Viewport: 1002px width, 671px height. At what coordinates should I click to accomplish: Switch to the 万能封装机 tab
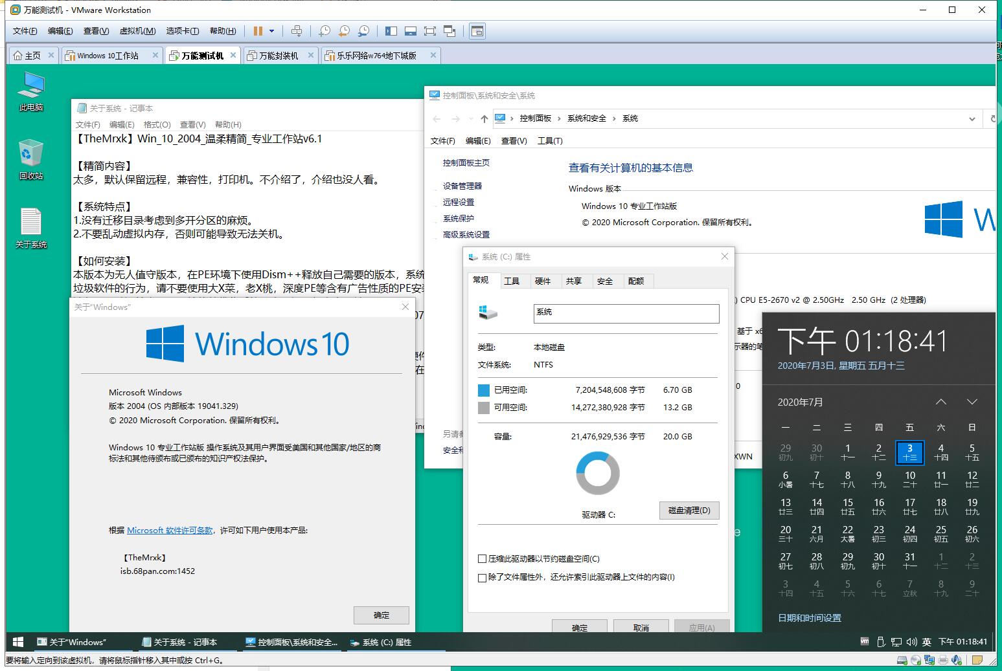[279, 56]
